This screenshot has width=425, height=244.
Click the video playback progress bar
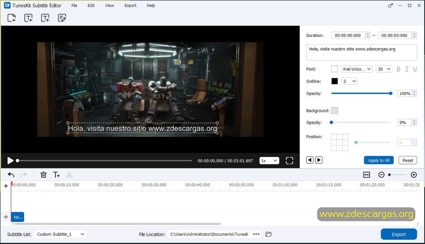[x=104, y=161]
